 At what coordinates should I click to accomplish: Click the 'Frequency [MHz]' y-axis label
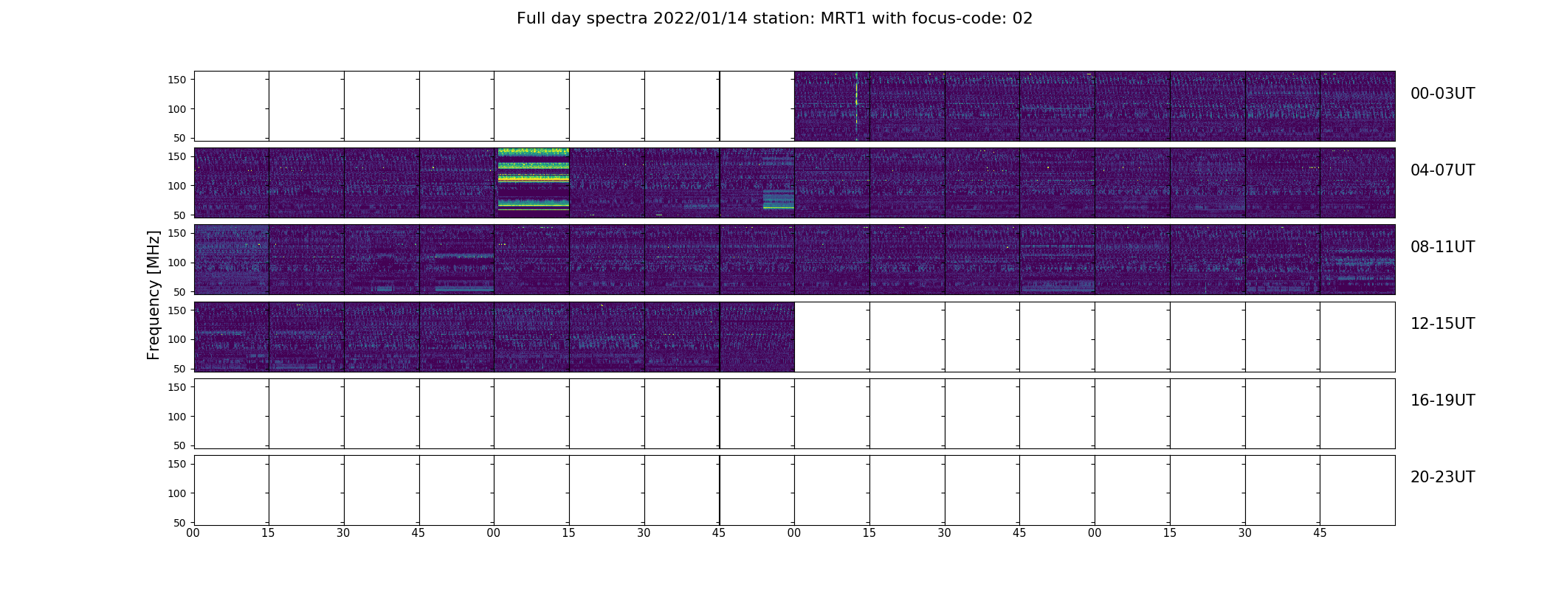point(154,295)
